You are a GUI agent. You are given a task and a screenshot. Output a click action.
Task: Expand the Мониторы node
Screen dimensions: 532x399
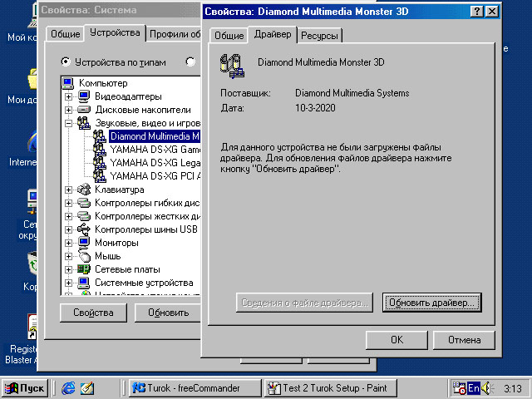(68, 243)
